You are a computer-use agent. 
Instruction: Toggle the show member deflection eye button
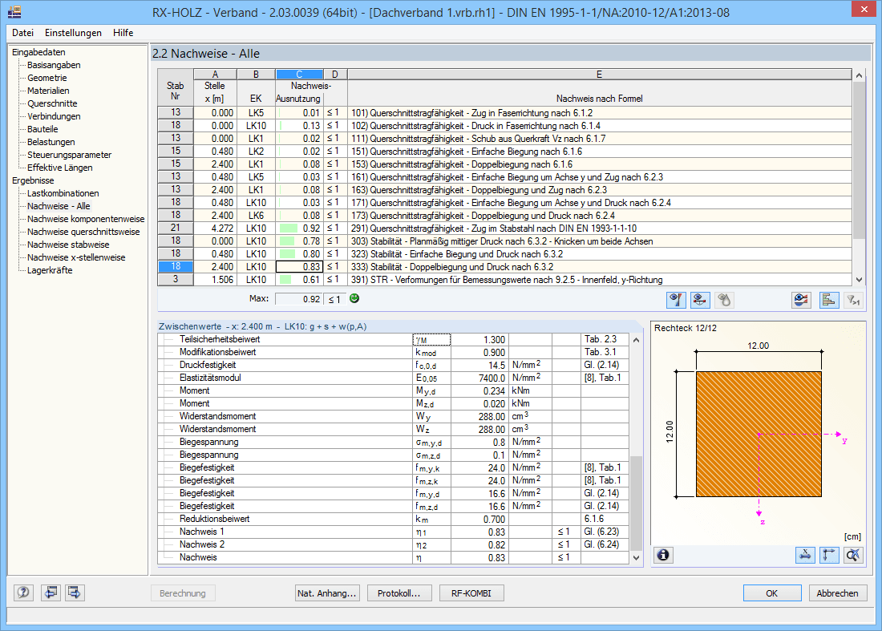700,301
